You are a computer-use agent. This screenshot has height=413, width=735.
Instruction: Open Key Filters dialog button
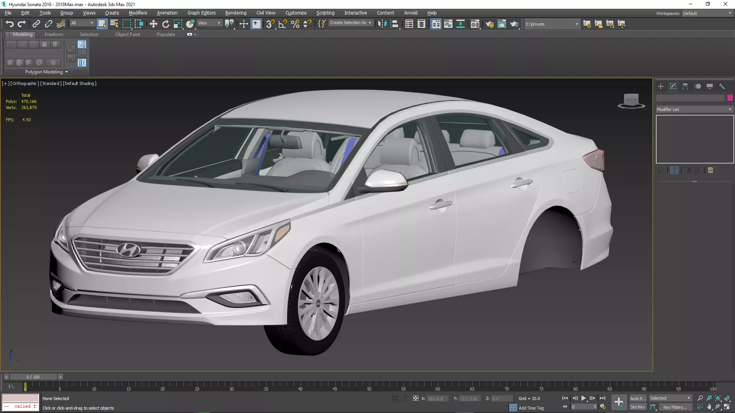(x=675, y=407)
